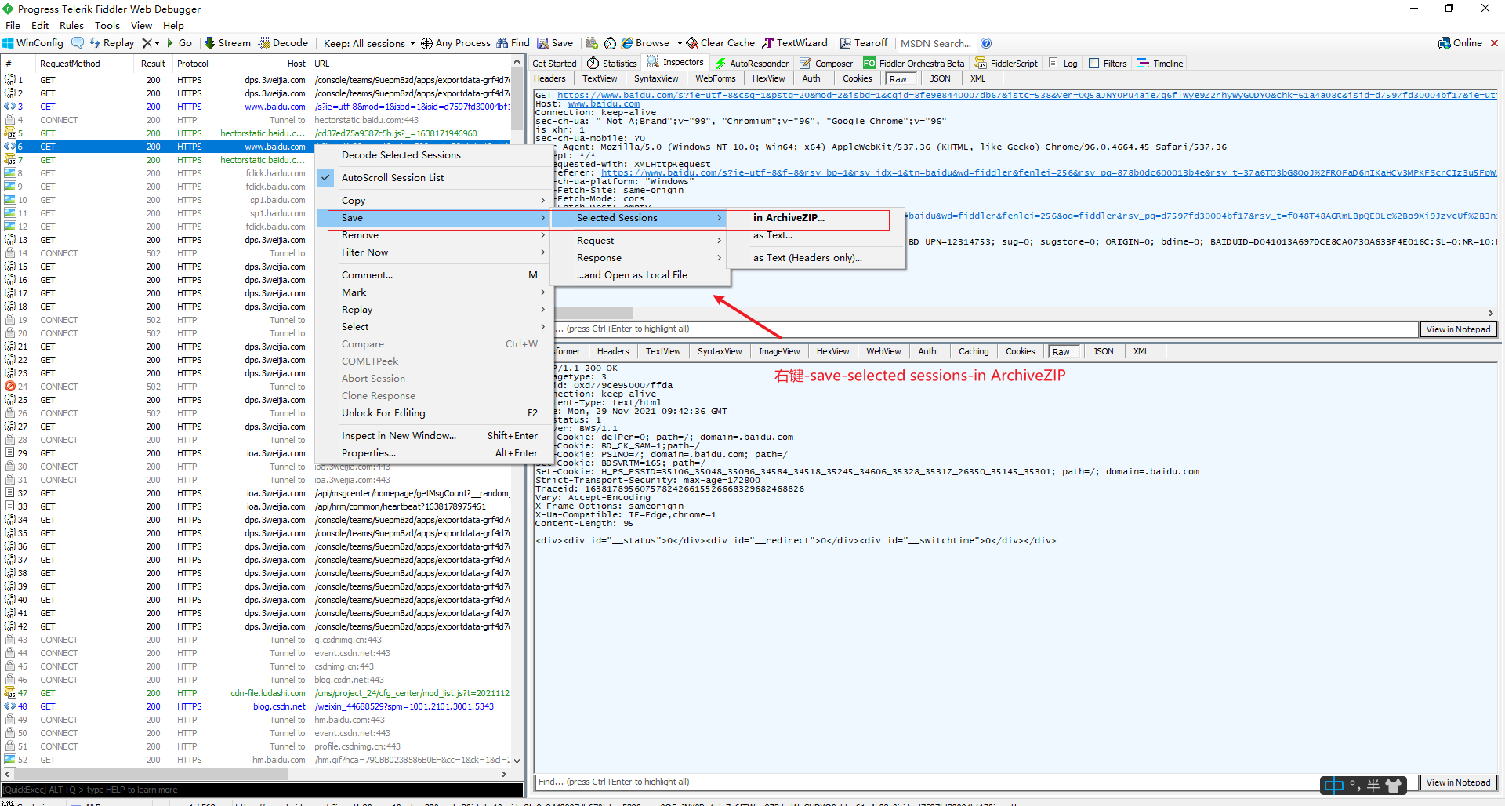Click the Go play arrow icon
The height and width of the screenshot is (806, 1505).
[x=170, y=43]
